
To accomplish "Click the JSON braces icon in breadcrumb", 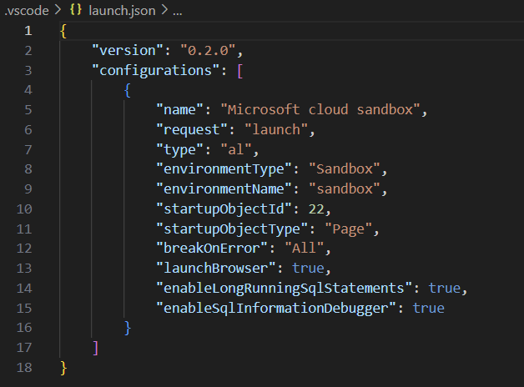I will tap(76, 10).
